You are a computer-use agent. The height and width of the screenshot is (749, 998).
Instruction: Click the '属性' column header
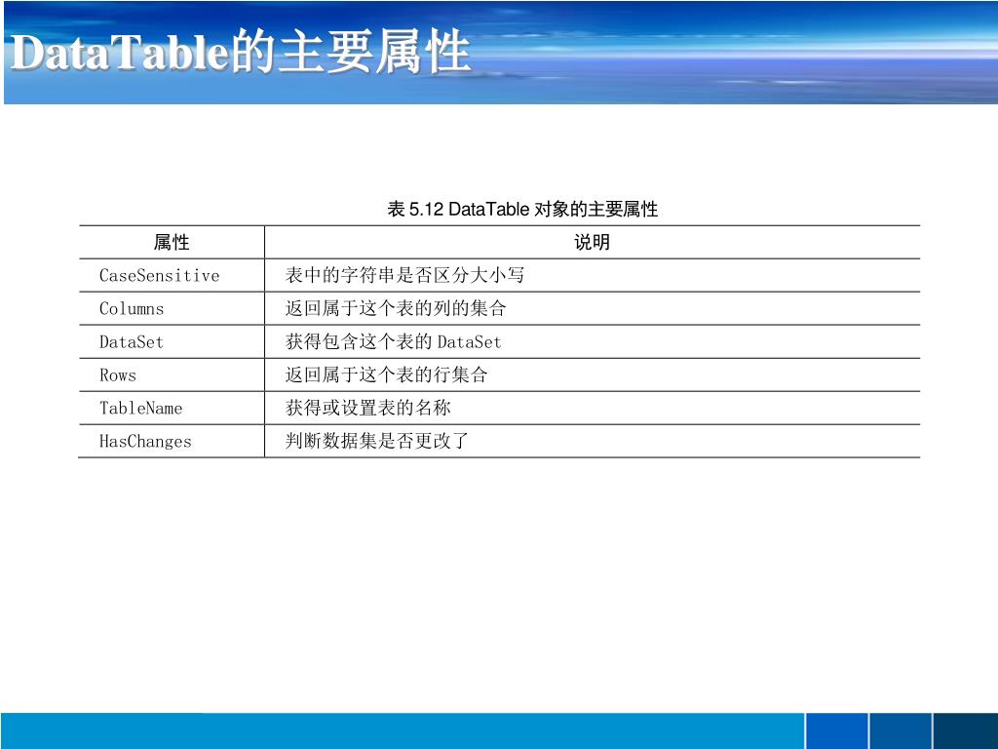click(x=172, y=242)
